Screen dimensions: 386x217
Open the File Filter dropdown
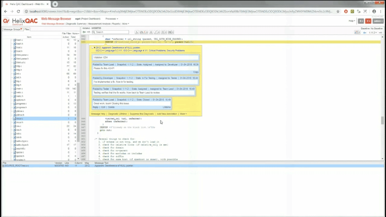(x=75, y=33)
